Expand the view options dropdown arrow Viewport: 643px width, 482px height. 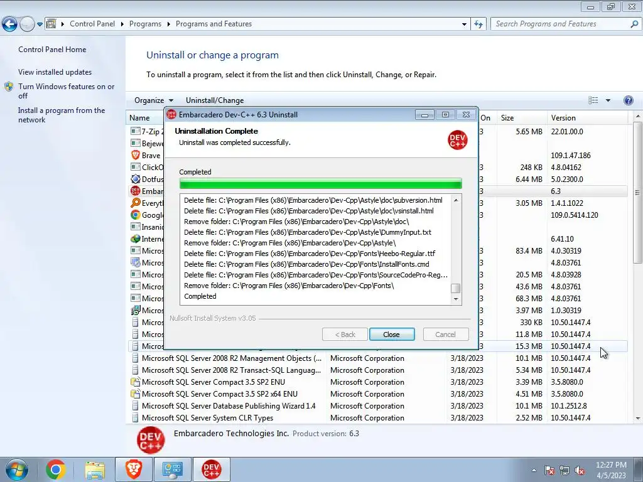point(608,100)
